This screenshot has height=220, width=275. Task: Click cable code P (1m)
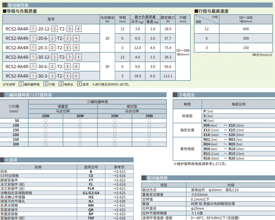tap(208, 111)
